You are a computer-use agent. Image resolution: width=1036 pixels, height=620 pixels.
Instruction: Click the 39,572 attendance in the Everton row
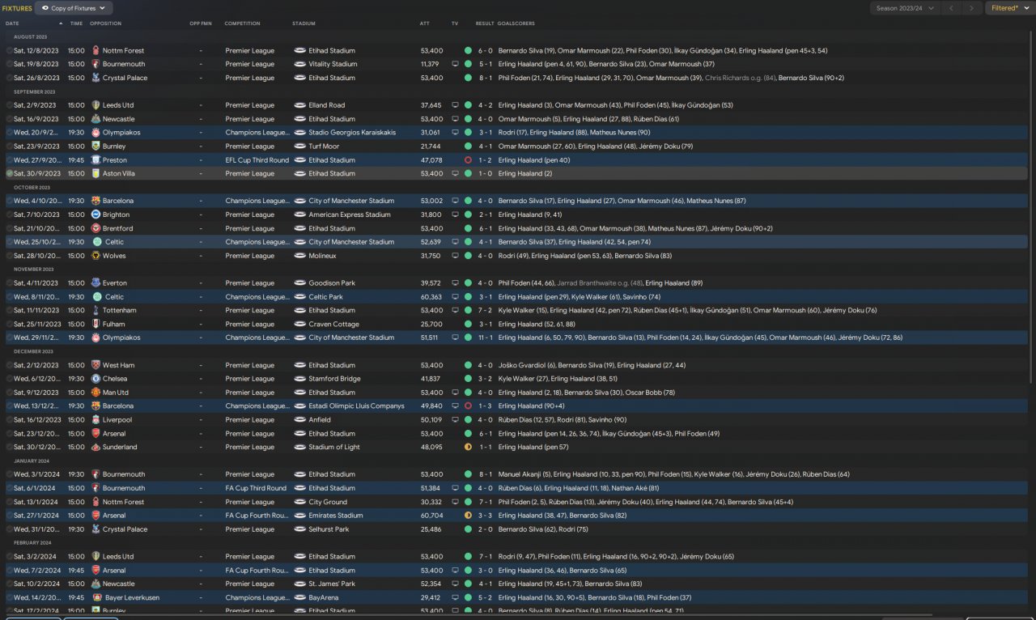point(431,283)
